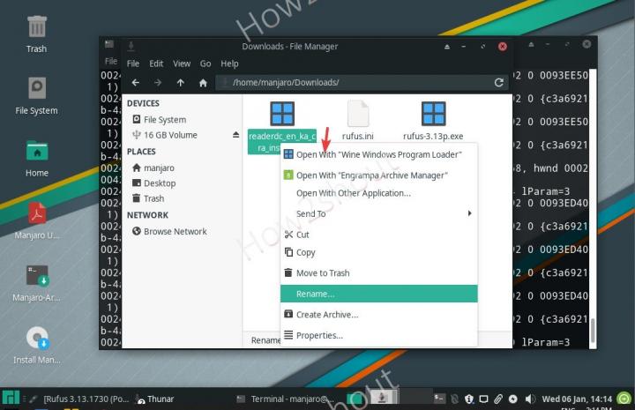Viewport: 635px width, 410px height.
Task: Click Properties in context menu
Action: pos(319,335)
